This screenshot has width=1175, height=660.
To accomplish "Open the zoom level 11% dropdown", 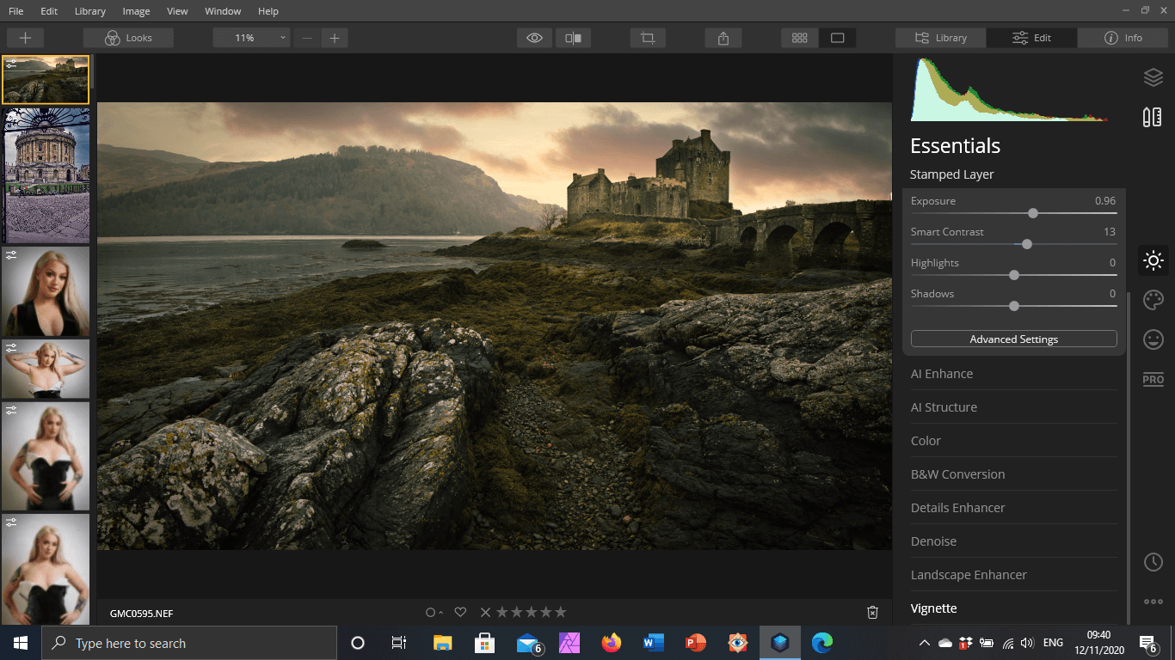I will (x=251, y=38).
